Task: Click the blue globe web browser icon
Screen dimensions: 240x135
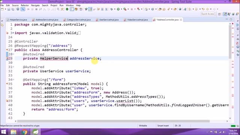Action: (x=180, y=9)
